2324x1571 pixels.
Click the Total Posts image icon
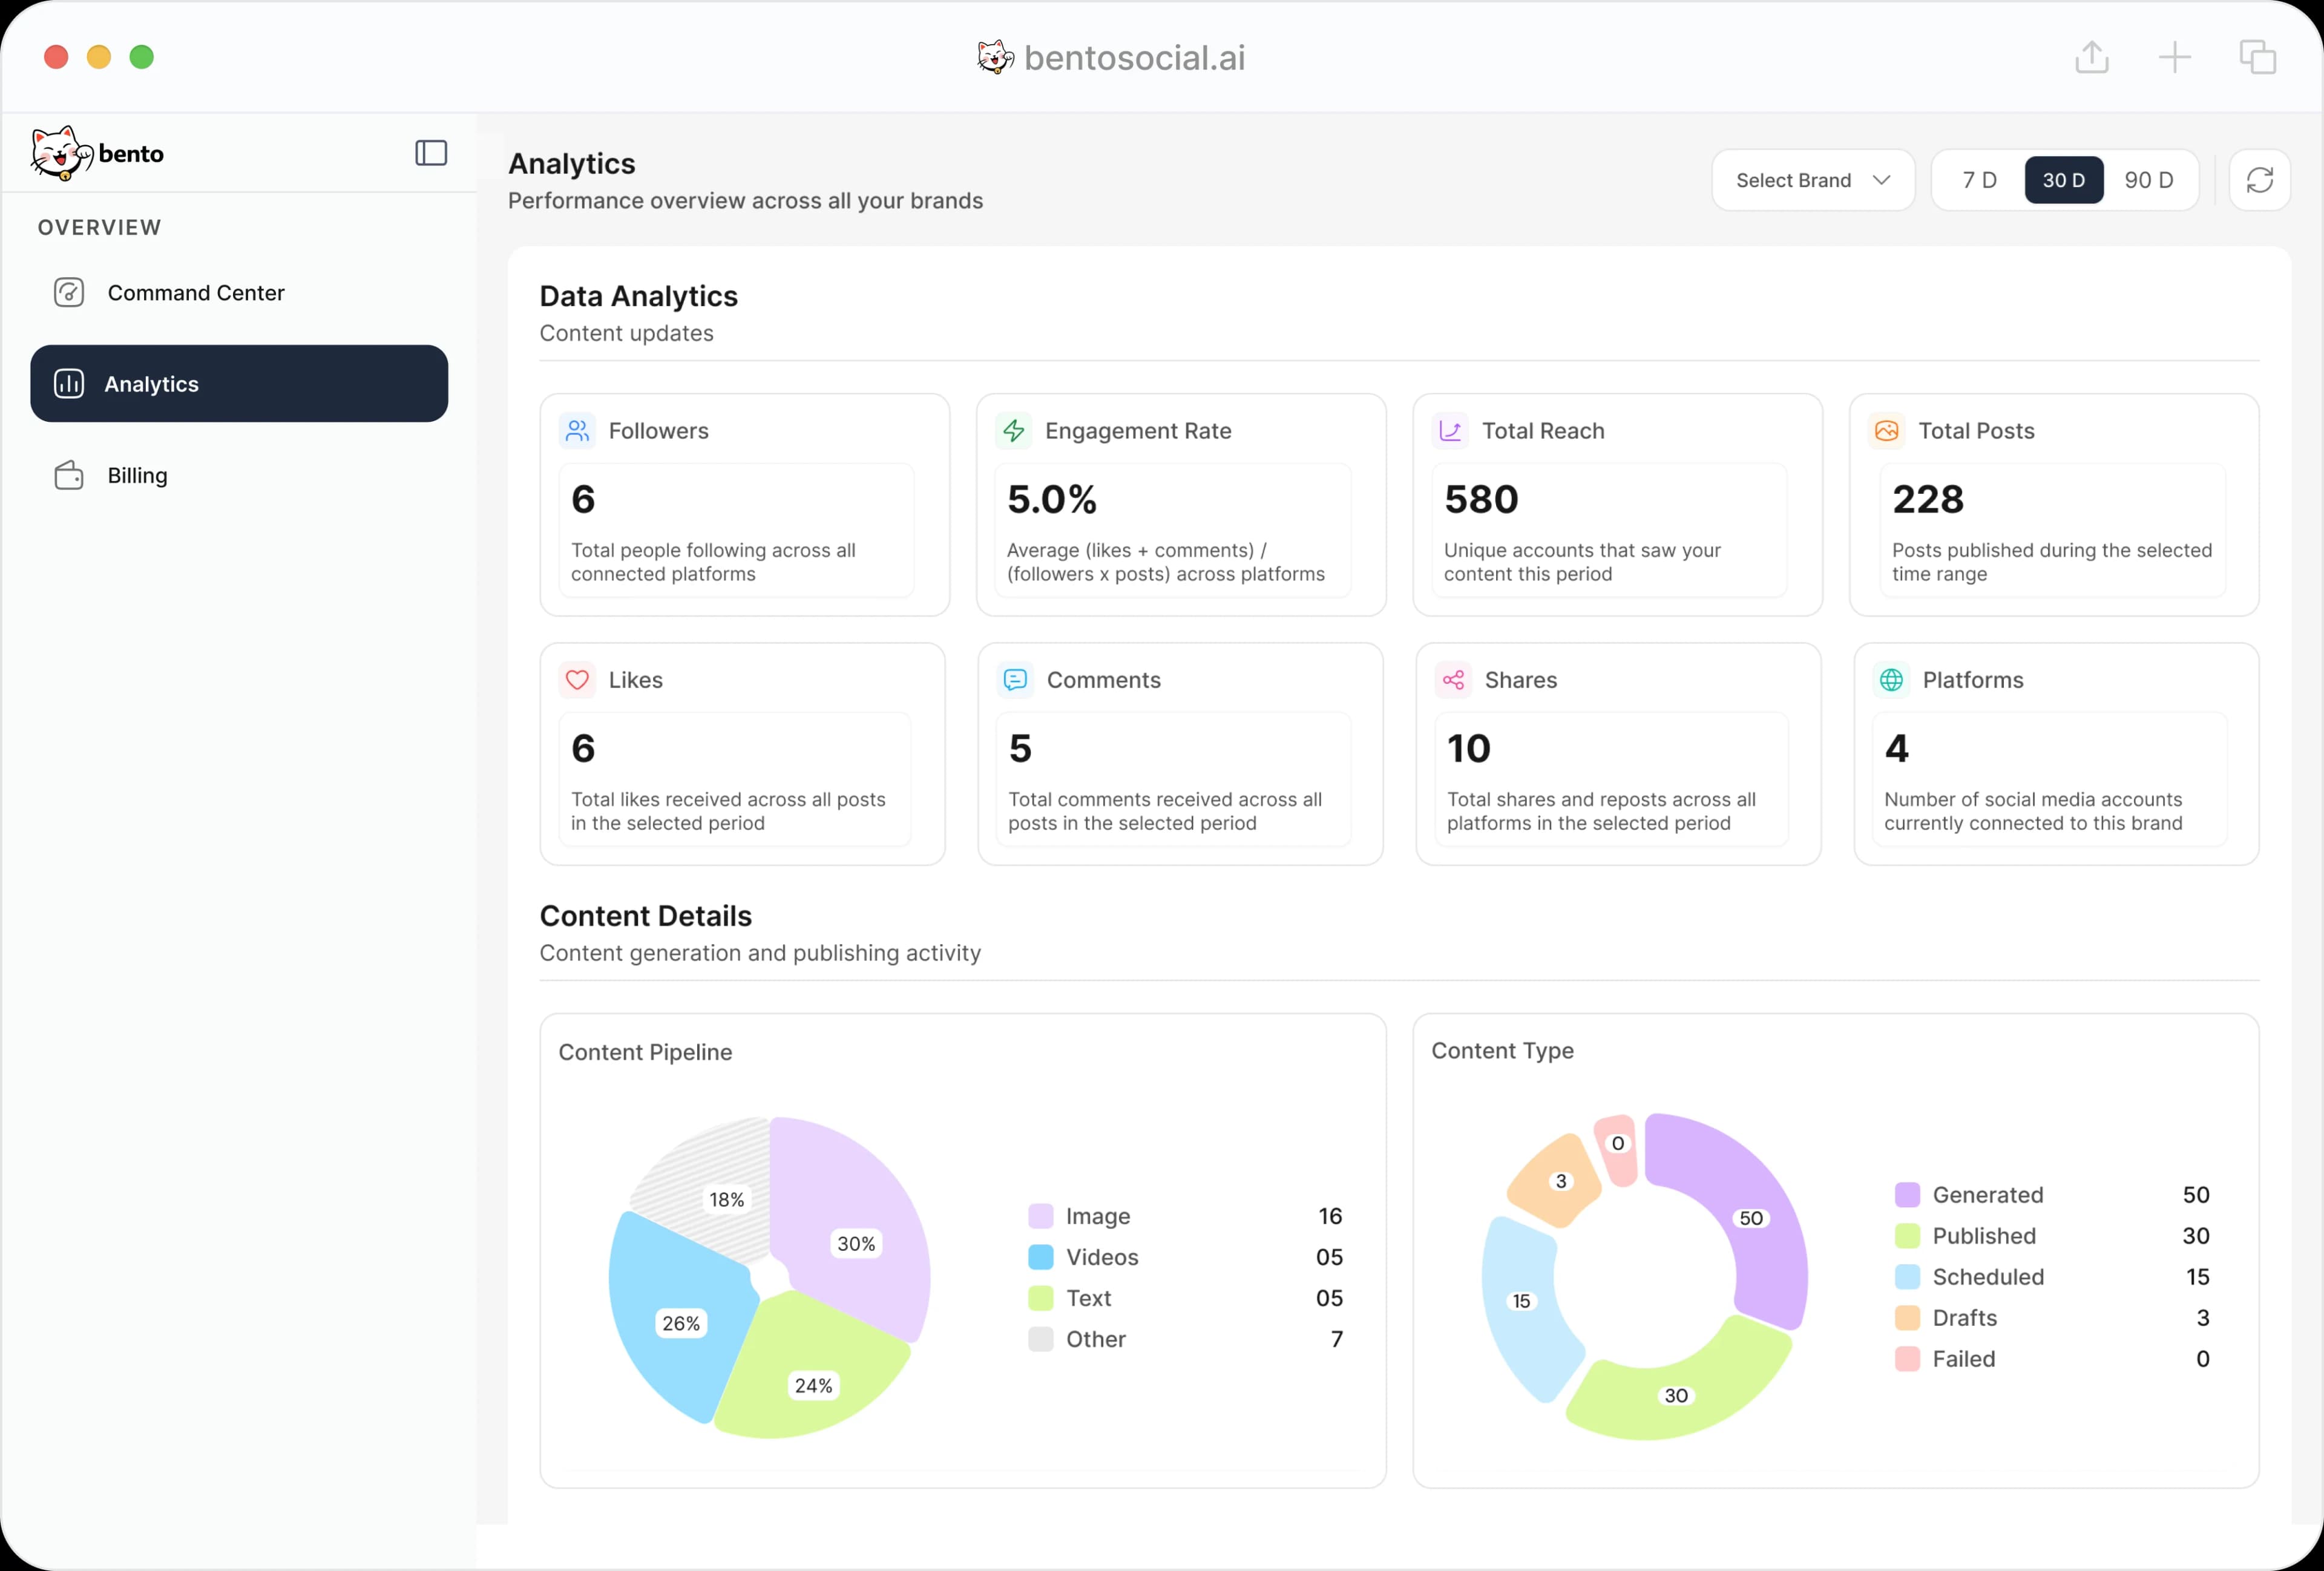click(1887, 431)
